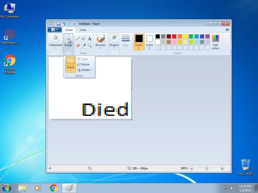Click the canvas bottom-right resize handle
Viewport: 258px width, 193px height.
click(132, 119)
